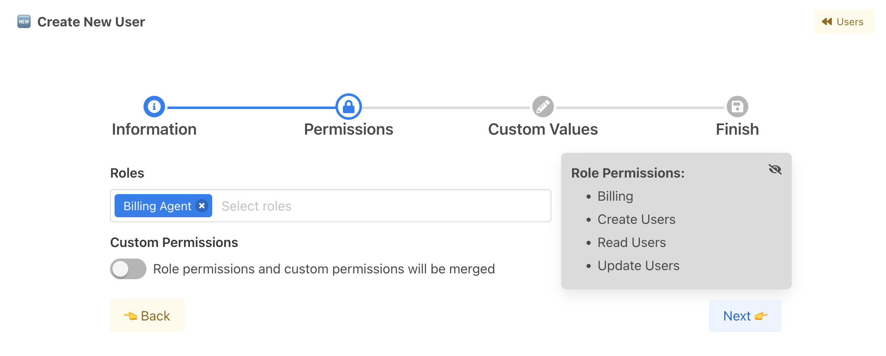The image size is (886, 356).
Task: Click the rewind arrow icon on Users
Action: [x=827, y=21]
